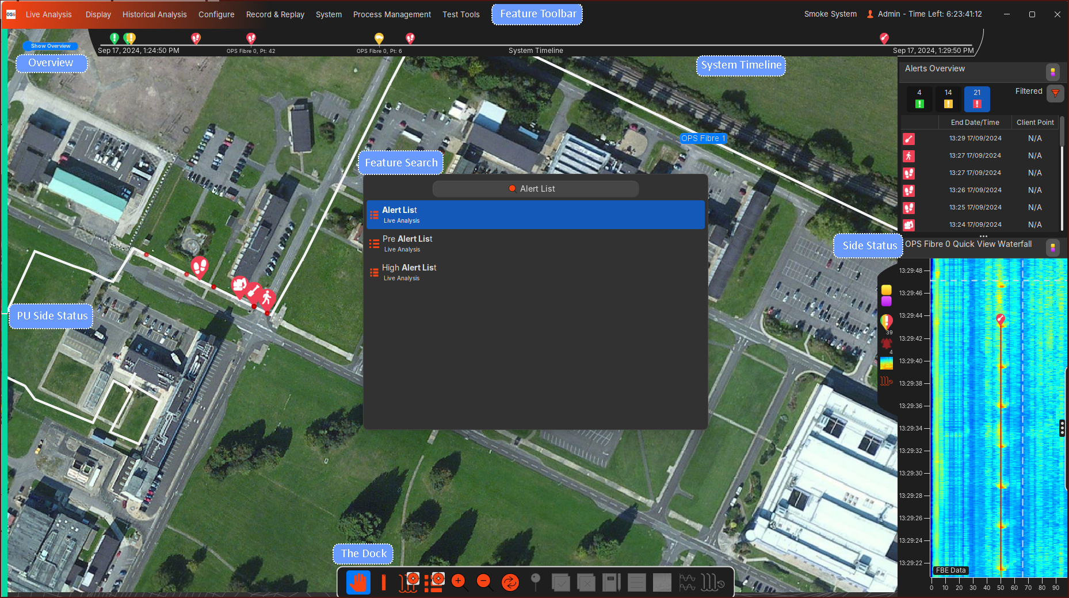Select the pan hand tool in dock

[358, 582]
